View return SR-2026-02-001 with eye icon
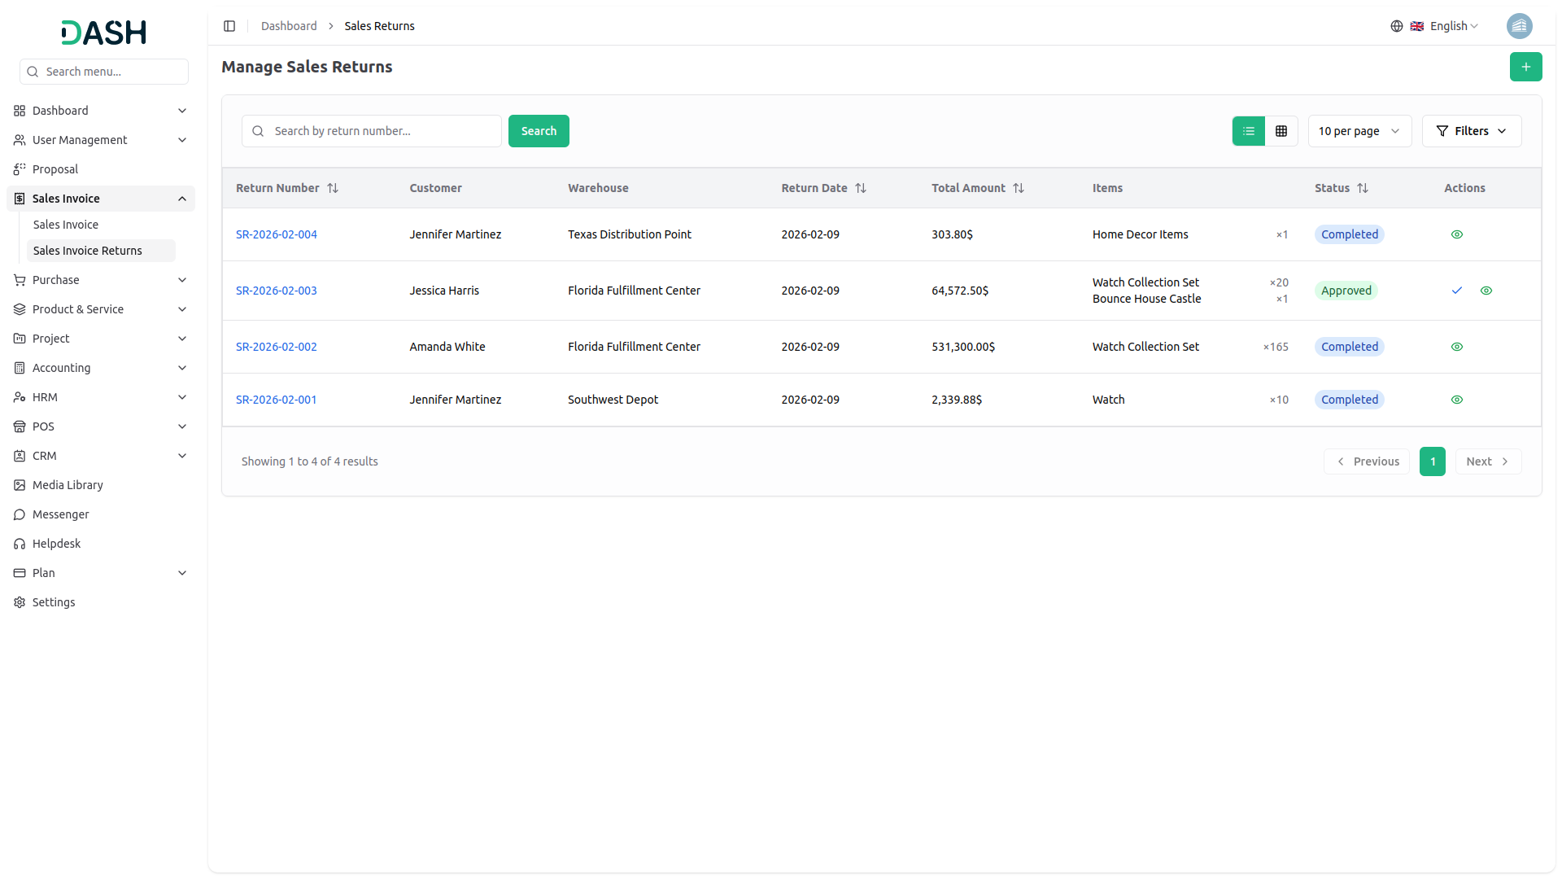 coord(1457,400)
